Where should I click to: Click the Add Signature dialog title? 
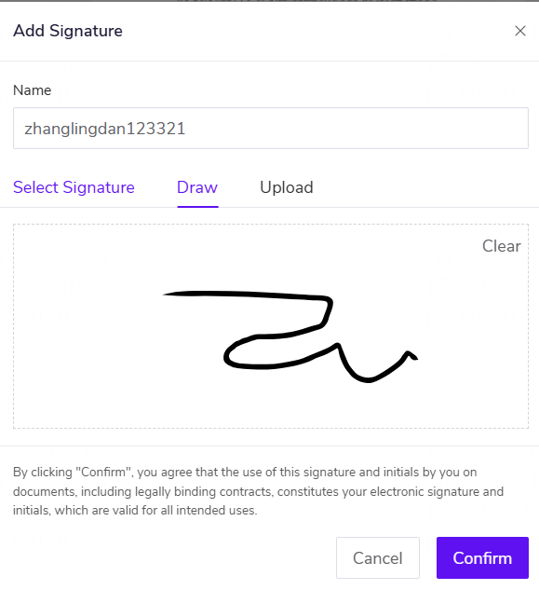[x=68, y=31]
